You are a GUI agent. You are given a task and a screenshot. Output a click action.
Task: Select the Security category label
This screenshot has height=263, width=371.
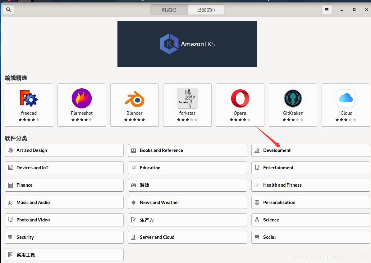point(25,237)
